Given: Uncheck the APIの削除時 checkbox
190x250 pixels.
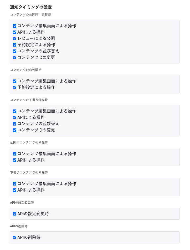Looking at the screenshot, I should [15, 238].
